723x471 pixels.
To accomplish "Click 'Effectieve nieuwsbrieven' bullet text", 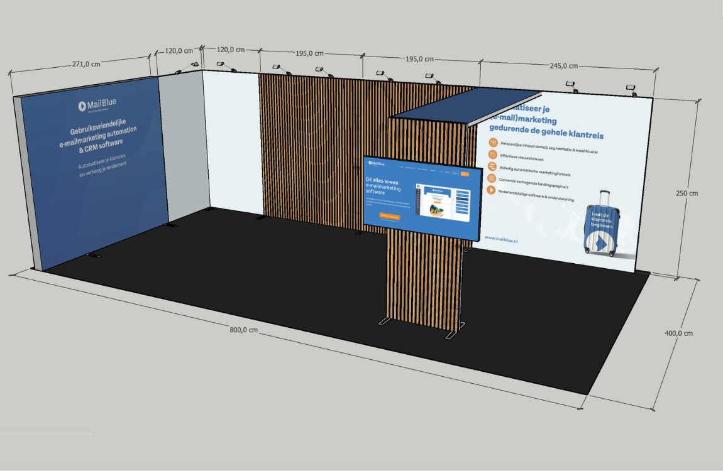I will click(522, 158).
